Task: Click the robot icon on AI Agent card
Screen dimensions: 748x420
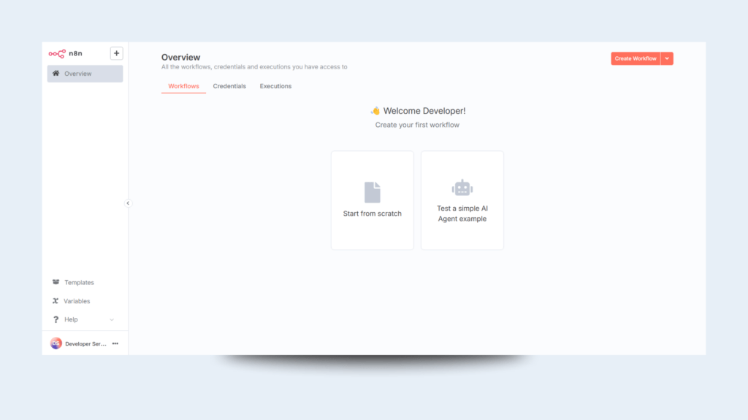Action: (462, 188)
